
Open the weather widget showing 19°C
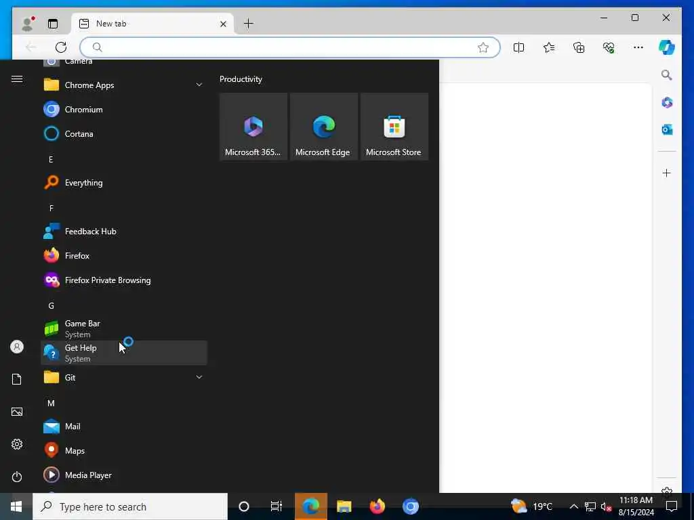click(532, 506)
